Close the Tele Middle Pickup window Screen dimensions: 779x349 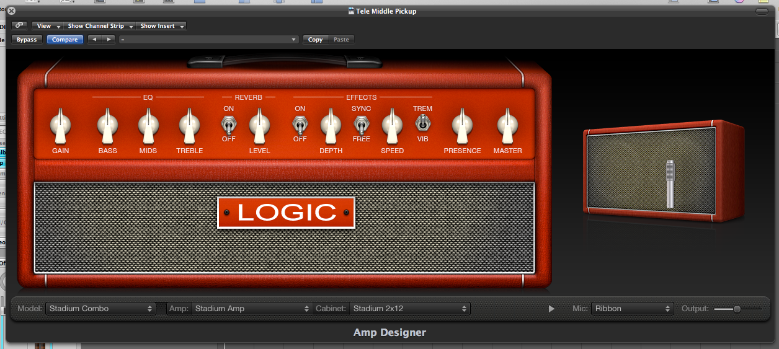(x=11, y=11)
